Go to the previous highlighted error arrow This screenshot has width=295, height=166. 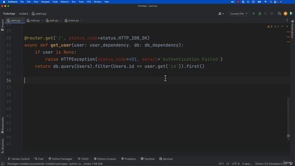pyautogui.click(x=282, y=26)
